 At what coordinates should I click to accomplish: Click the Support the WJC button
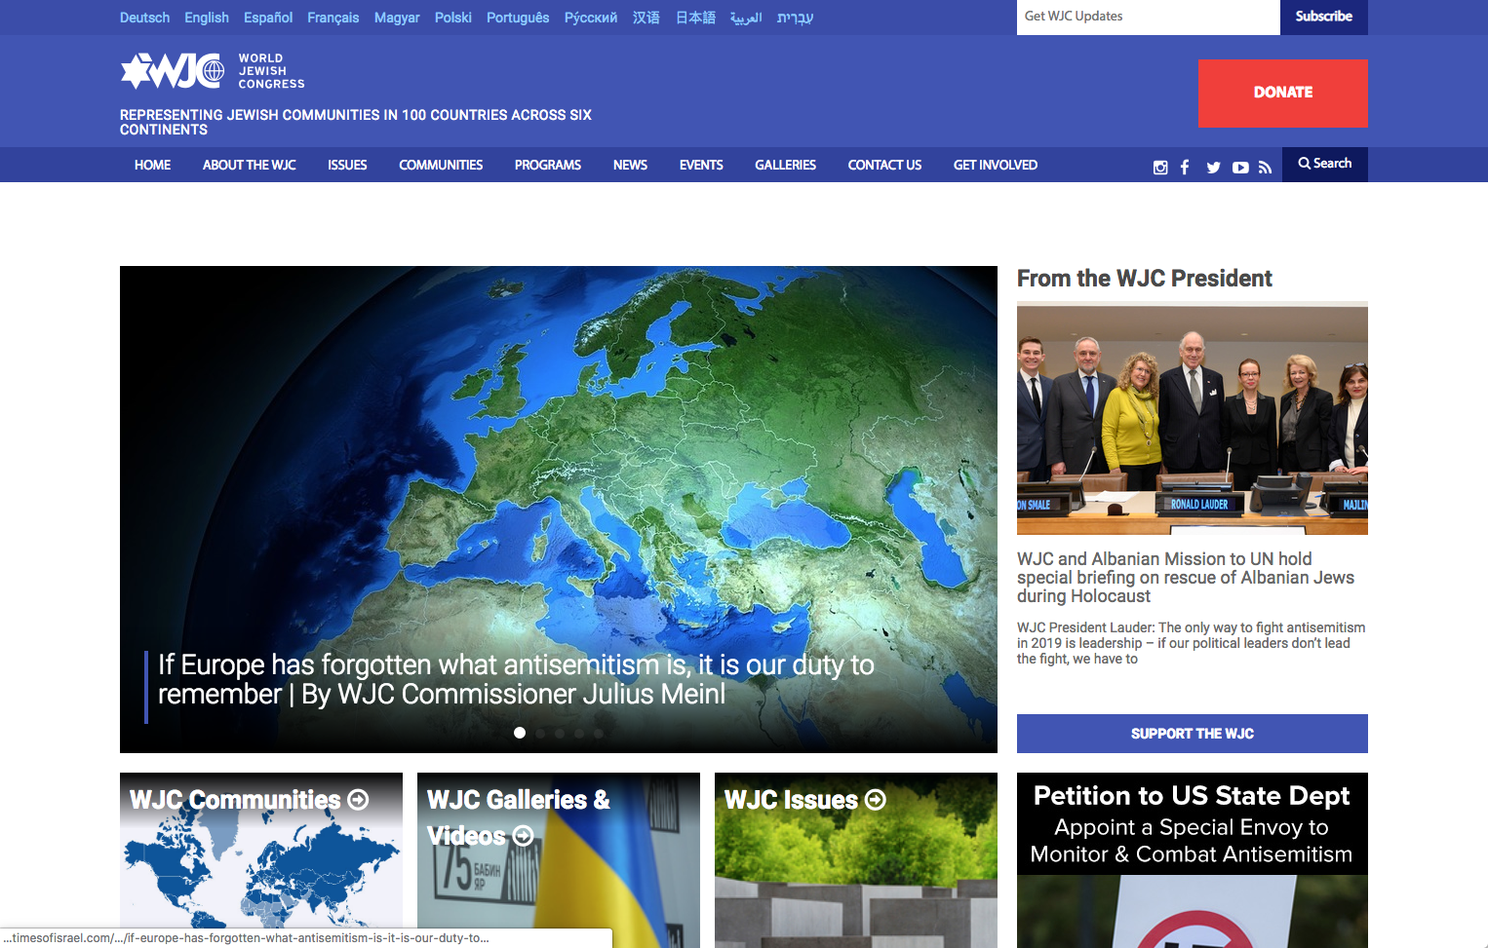tap(1193, 734)
